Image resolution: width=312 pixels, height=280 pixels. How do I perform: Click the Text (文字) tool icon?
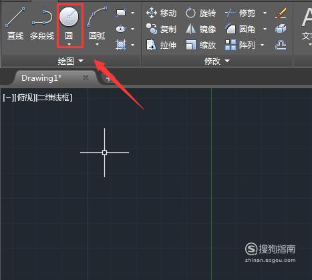pos(307,18)
